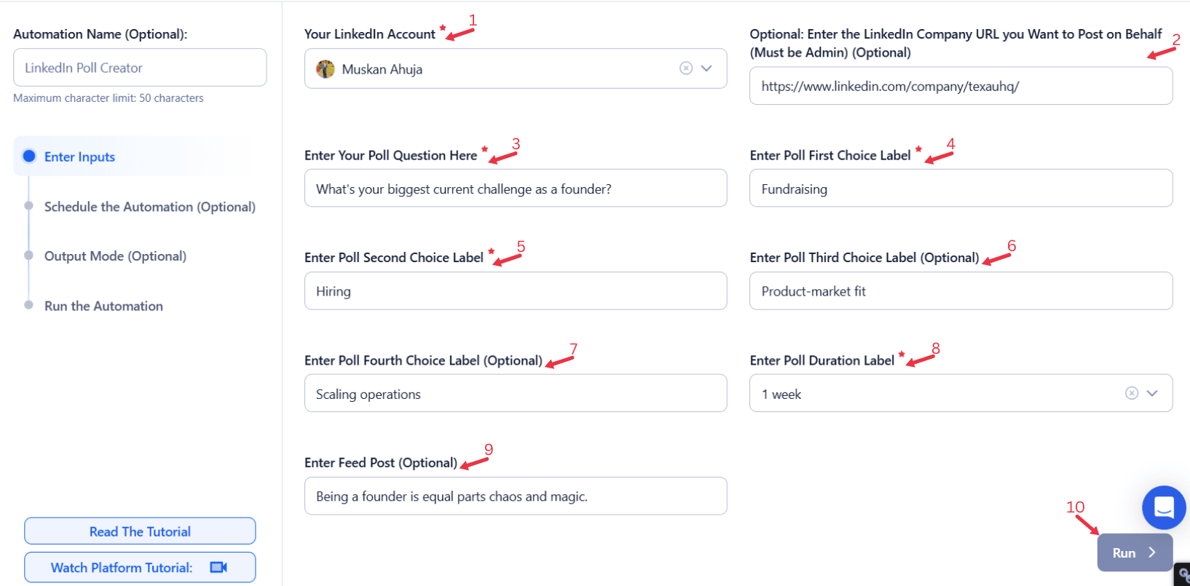The width and height of the screenshot is (1190, 586).
Task: Click Watch Platform Tutorial button
Action: point(140,567)
